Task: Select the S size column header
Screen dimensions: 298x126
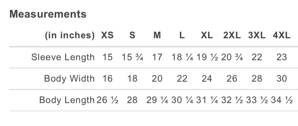Action: point(132,35)
